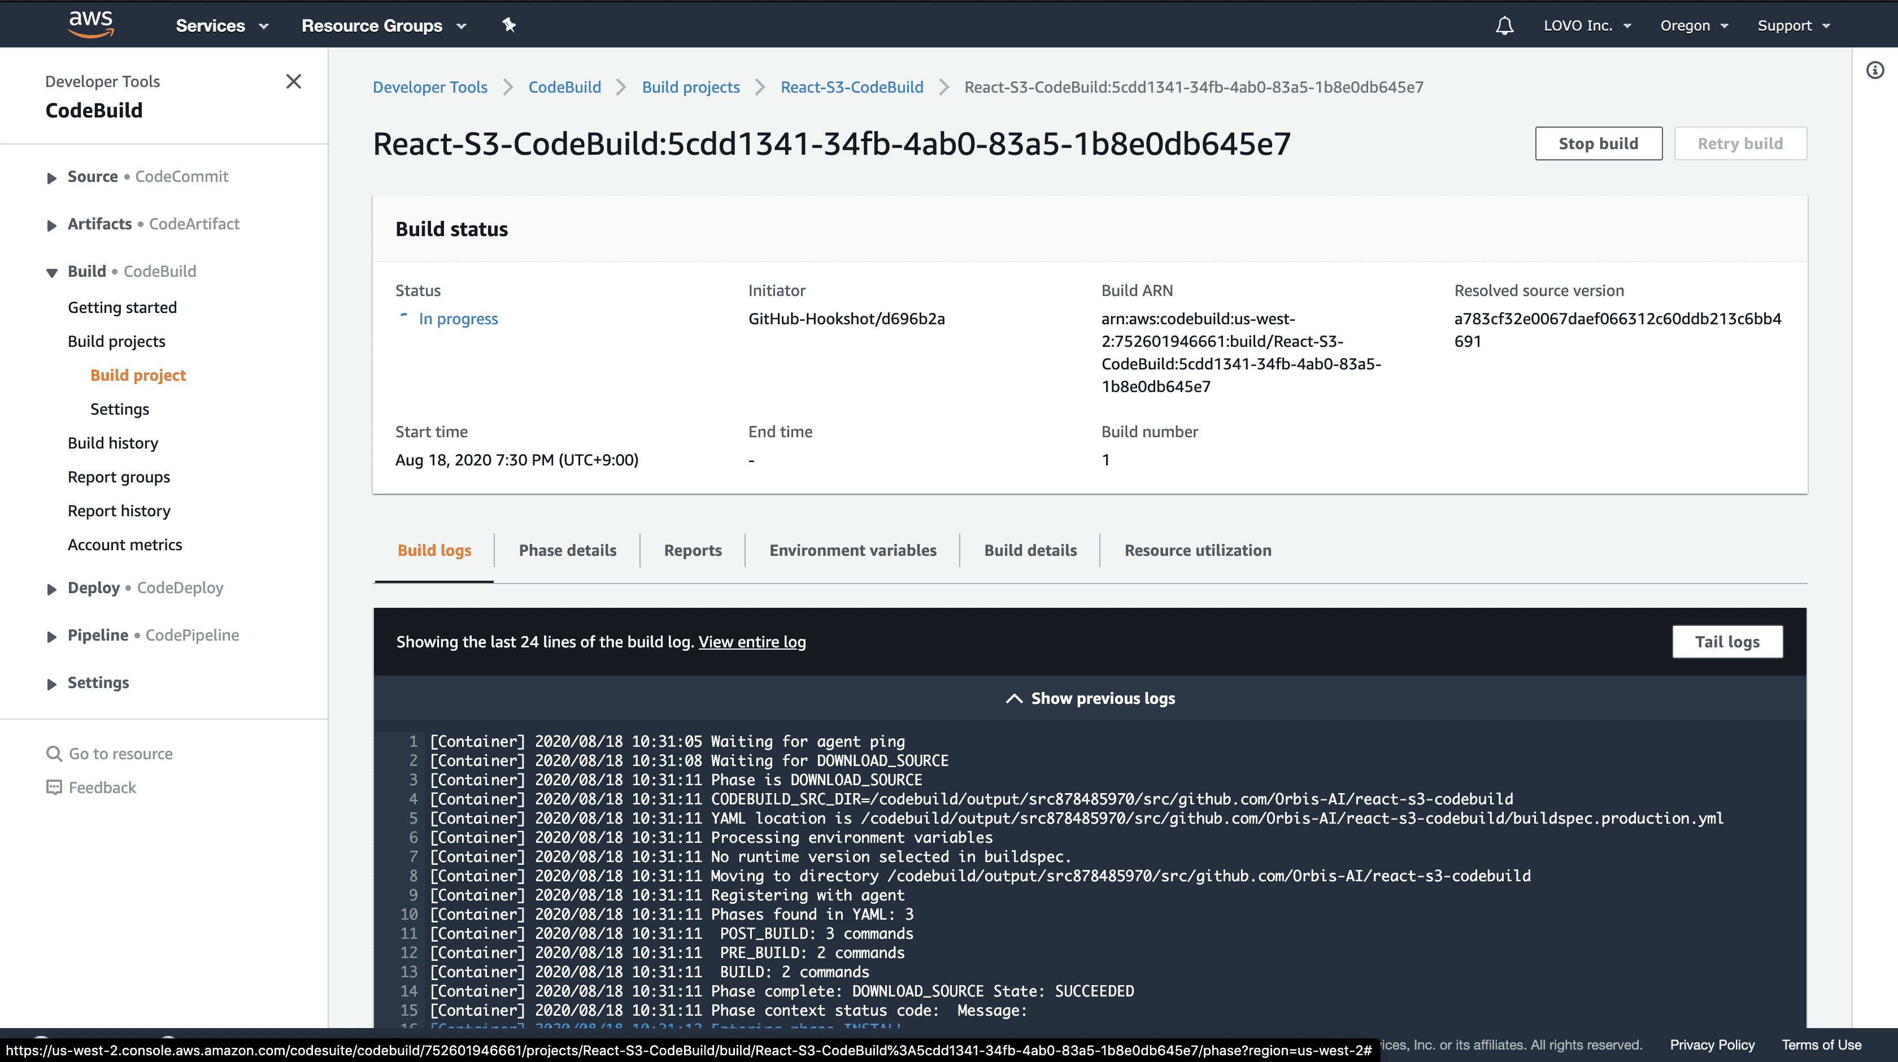Close the Developer Tools sidebar
The height and width of the screenshot is (1062, 1898).
coord(293,81)
